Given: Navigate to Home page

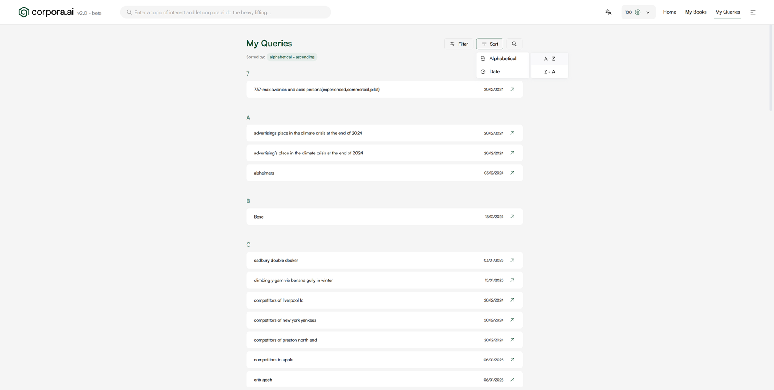Looking at the screenshot, I should [x=670, y=12].
